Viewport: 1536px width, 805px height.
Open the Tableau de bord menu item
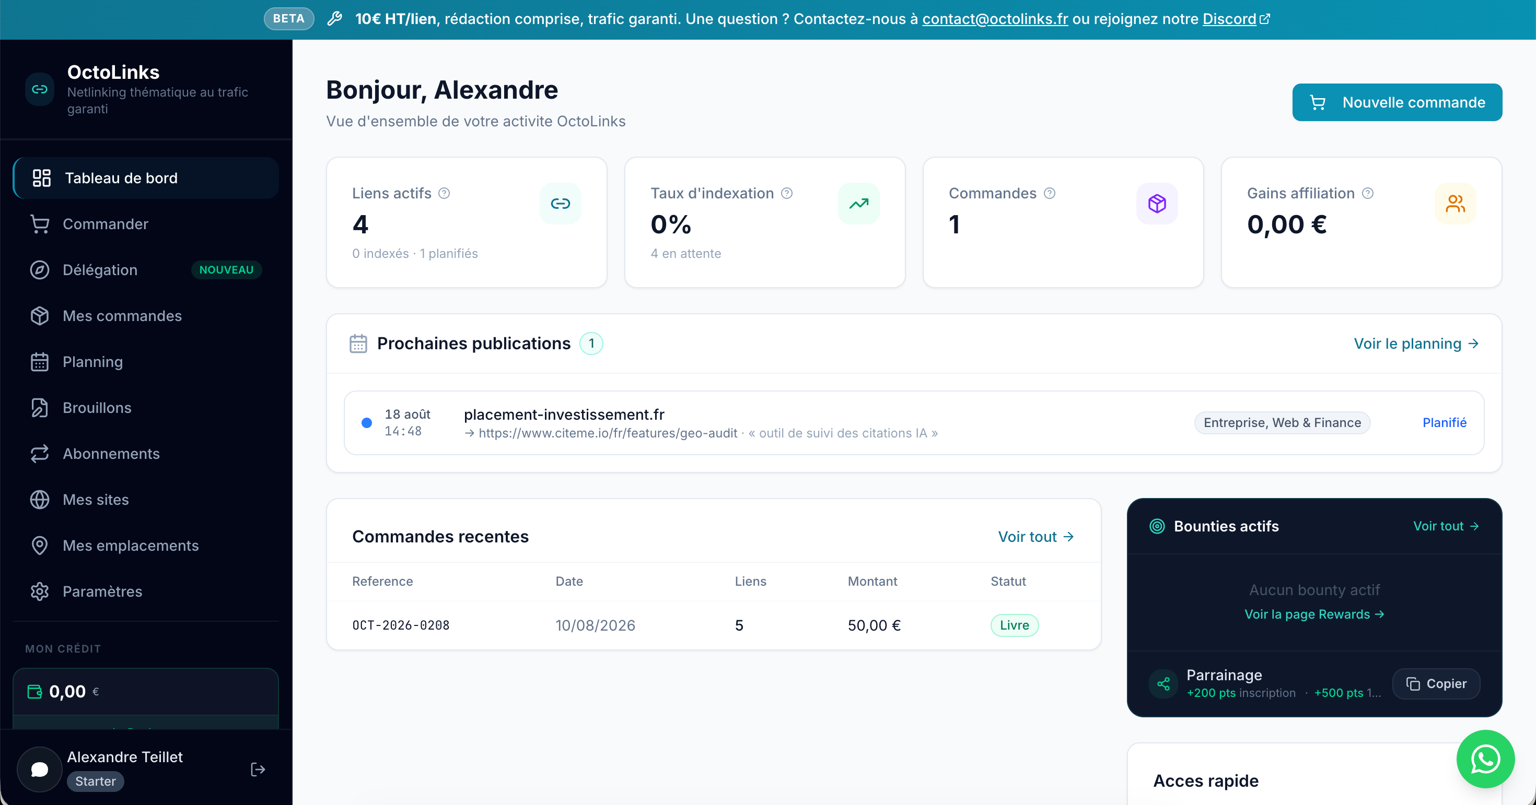coord(146,178)
